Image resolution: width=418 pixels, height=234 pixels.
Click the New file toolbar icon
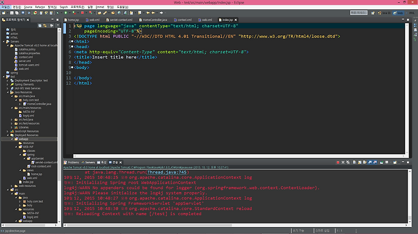[x=3, y=13]
